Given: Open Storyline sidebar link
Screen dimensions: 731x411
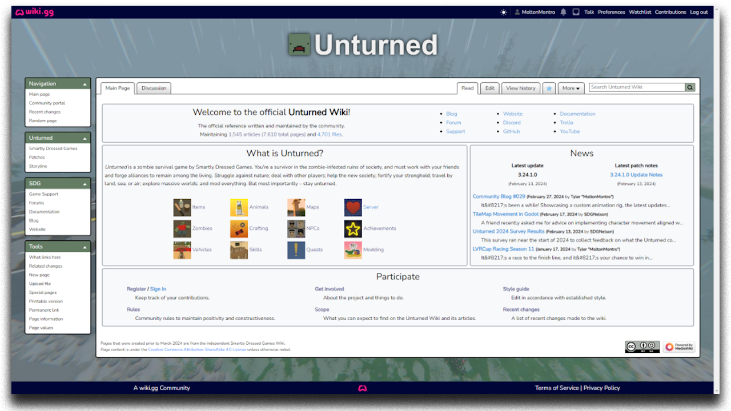Looking at the screenshot, I should (x=38, y=166).
